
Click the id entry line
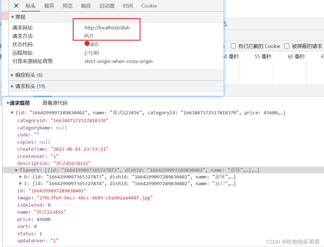[52, 191]
